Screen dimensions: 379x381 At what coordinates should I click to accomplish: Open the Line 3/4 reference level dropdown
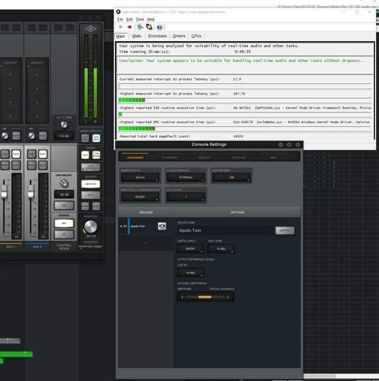pos(190,273)
